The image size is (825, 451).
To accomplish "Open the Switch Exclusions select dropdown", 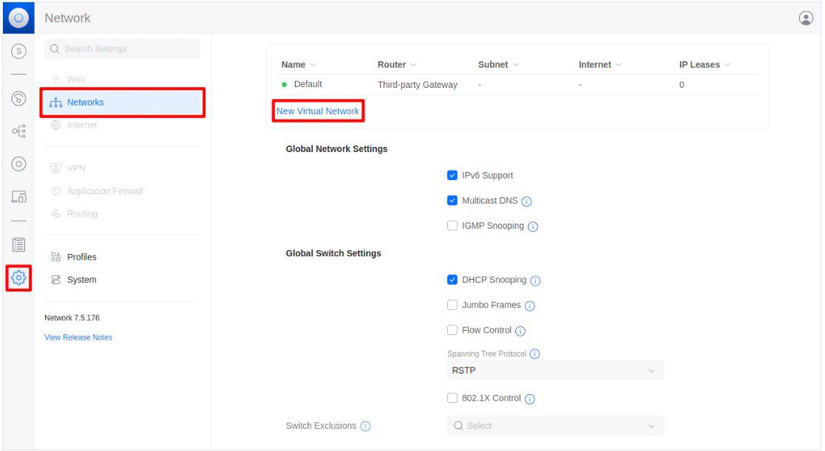I will (x=555, y=426).
